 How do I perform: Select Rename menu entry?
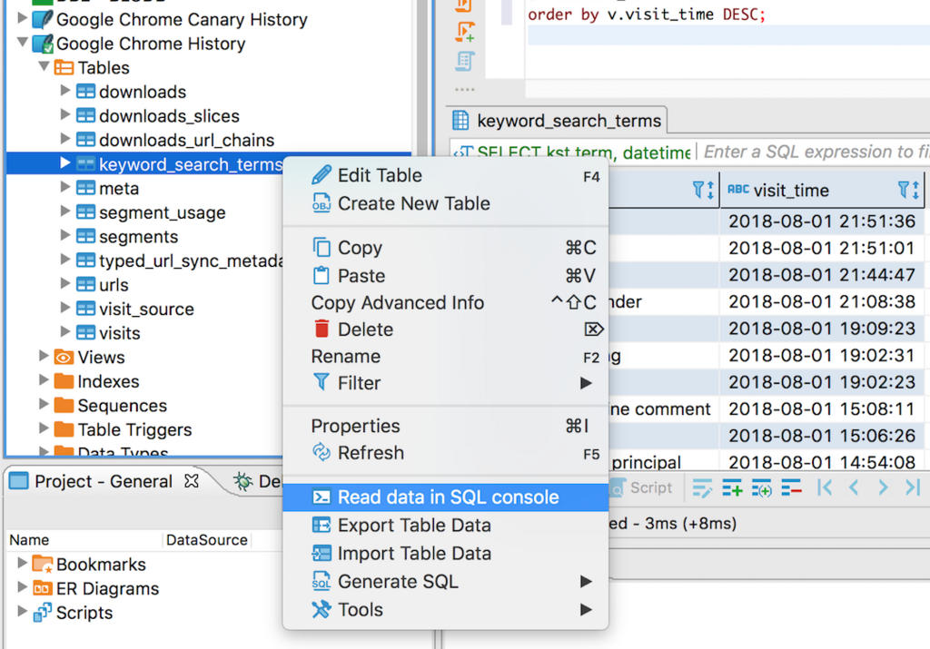[445, 356]
